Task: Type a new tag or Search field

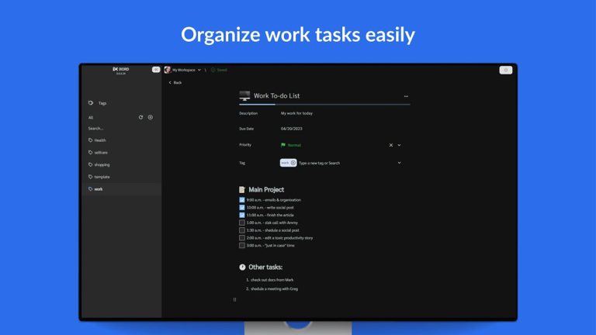Action: (x=319, y=163)
